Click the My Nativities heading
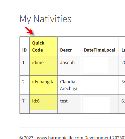 click(x=45, y=19)
